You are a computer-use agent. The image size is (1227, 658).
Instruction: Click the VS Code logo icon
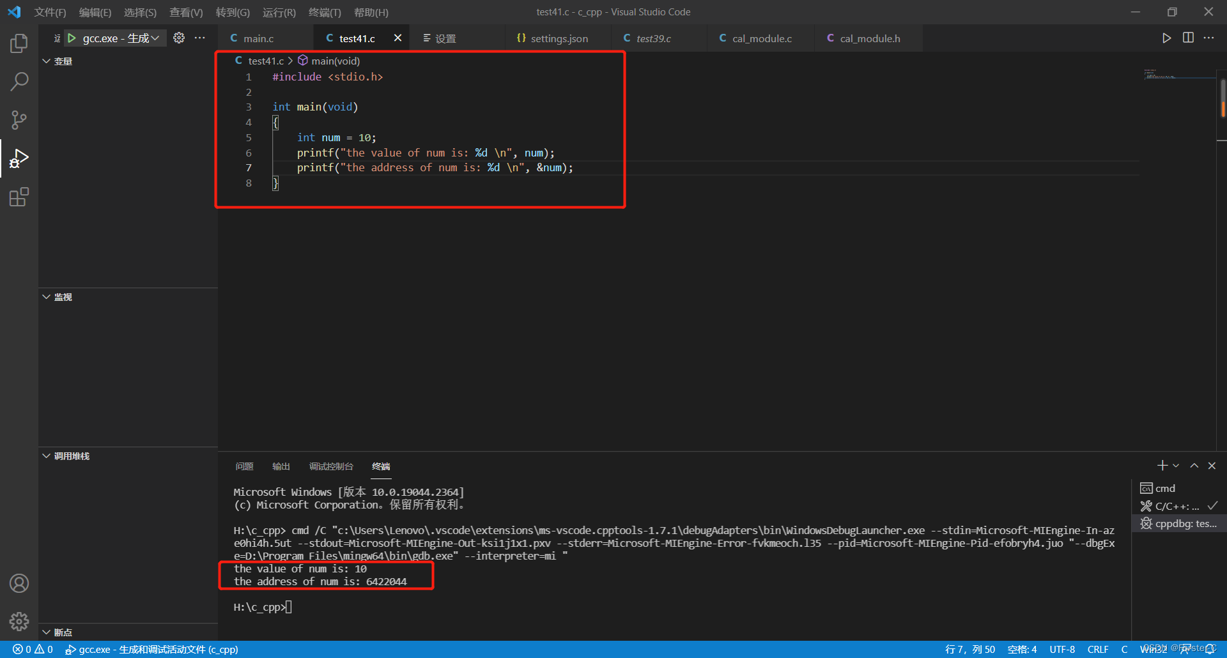pos(14,12)
